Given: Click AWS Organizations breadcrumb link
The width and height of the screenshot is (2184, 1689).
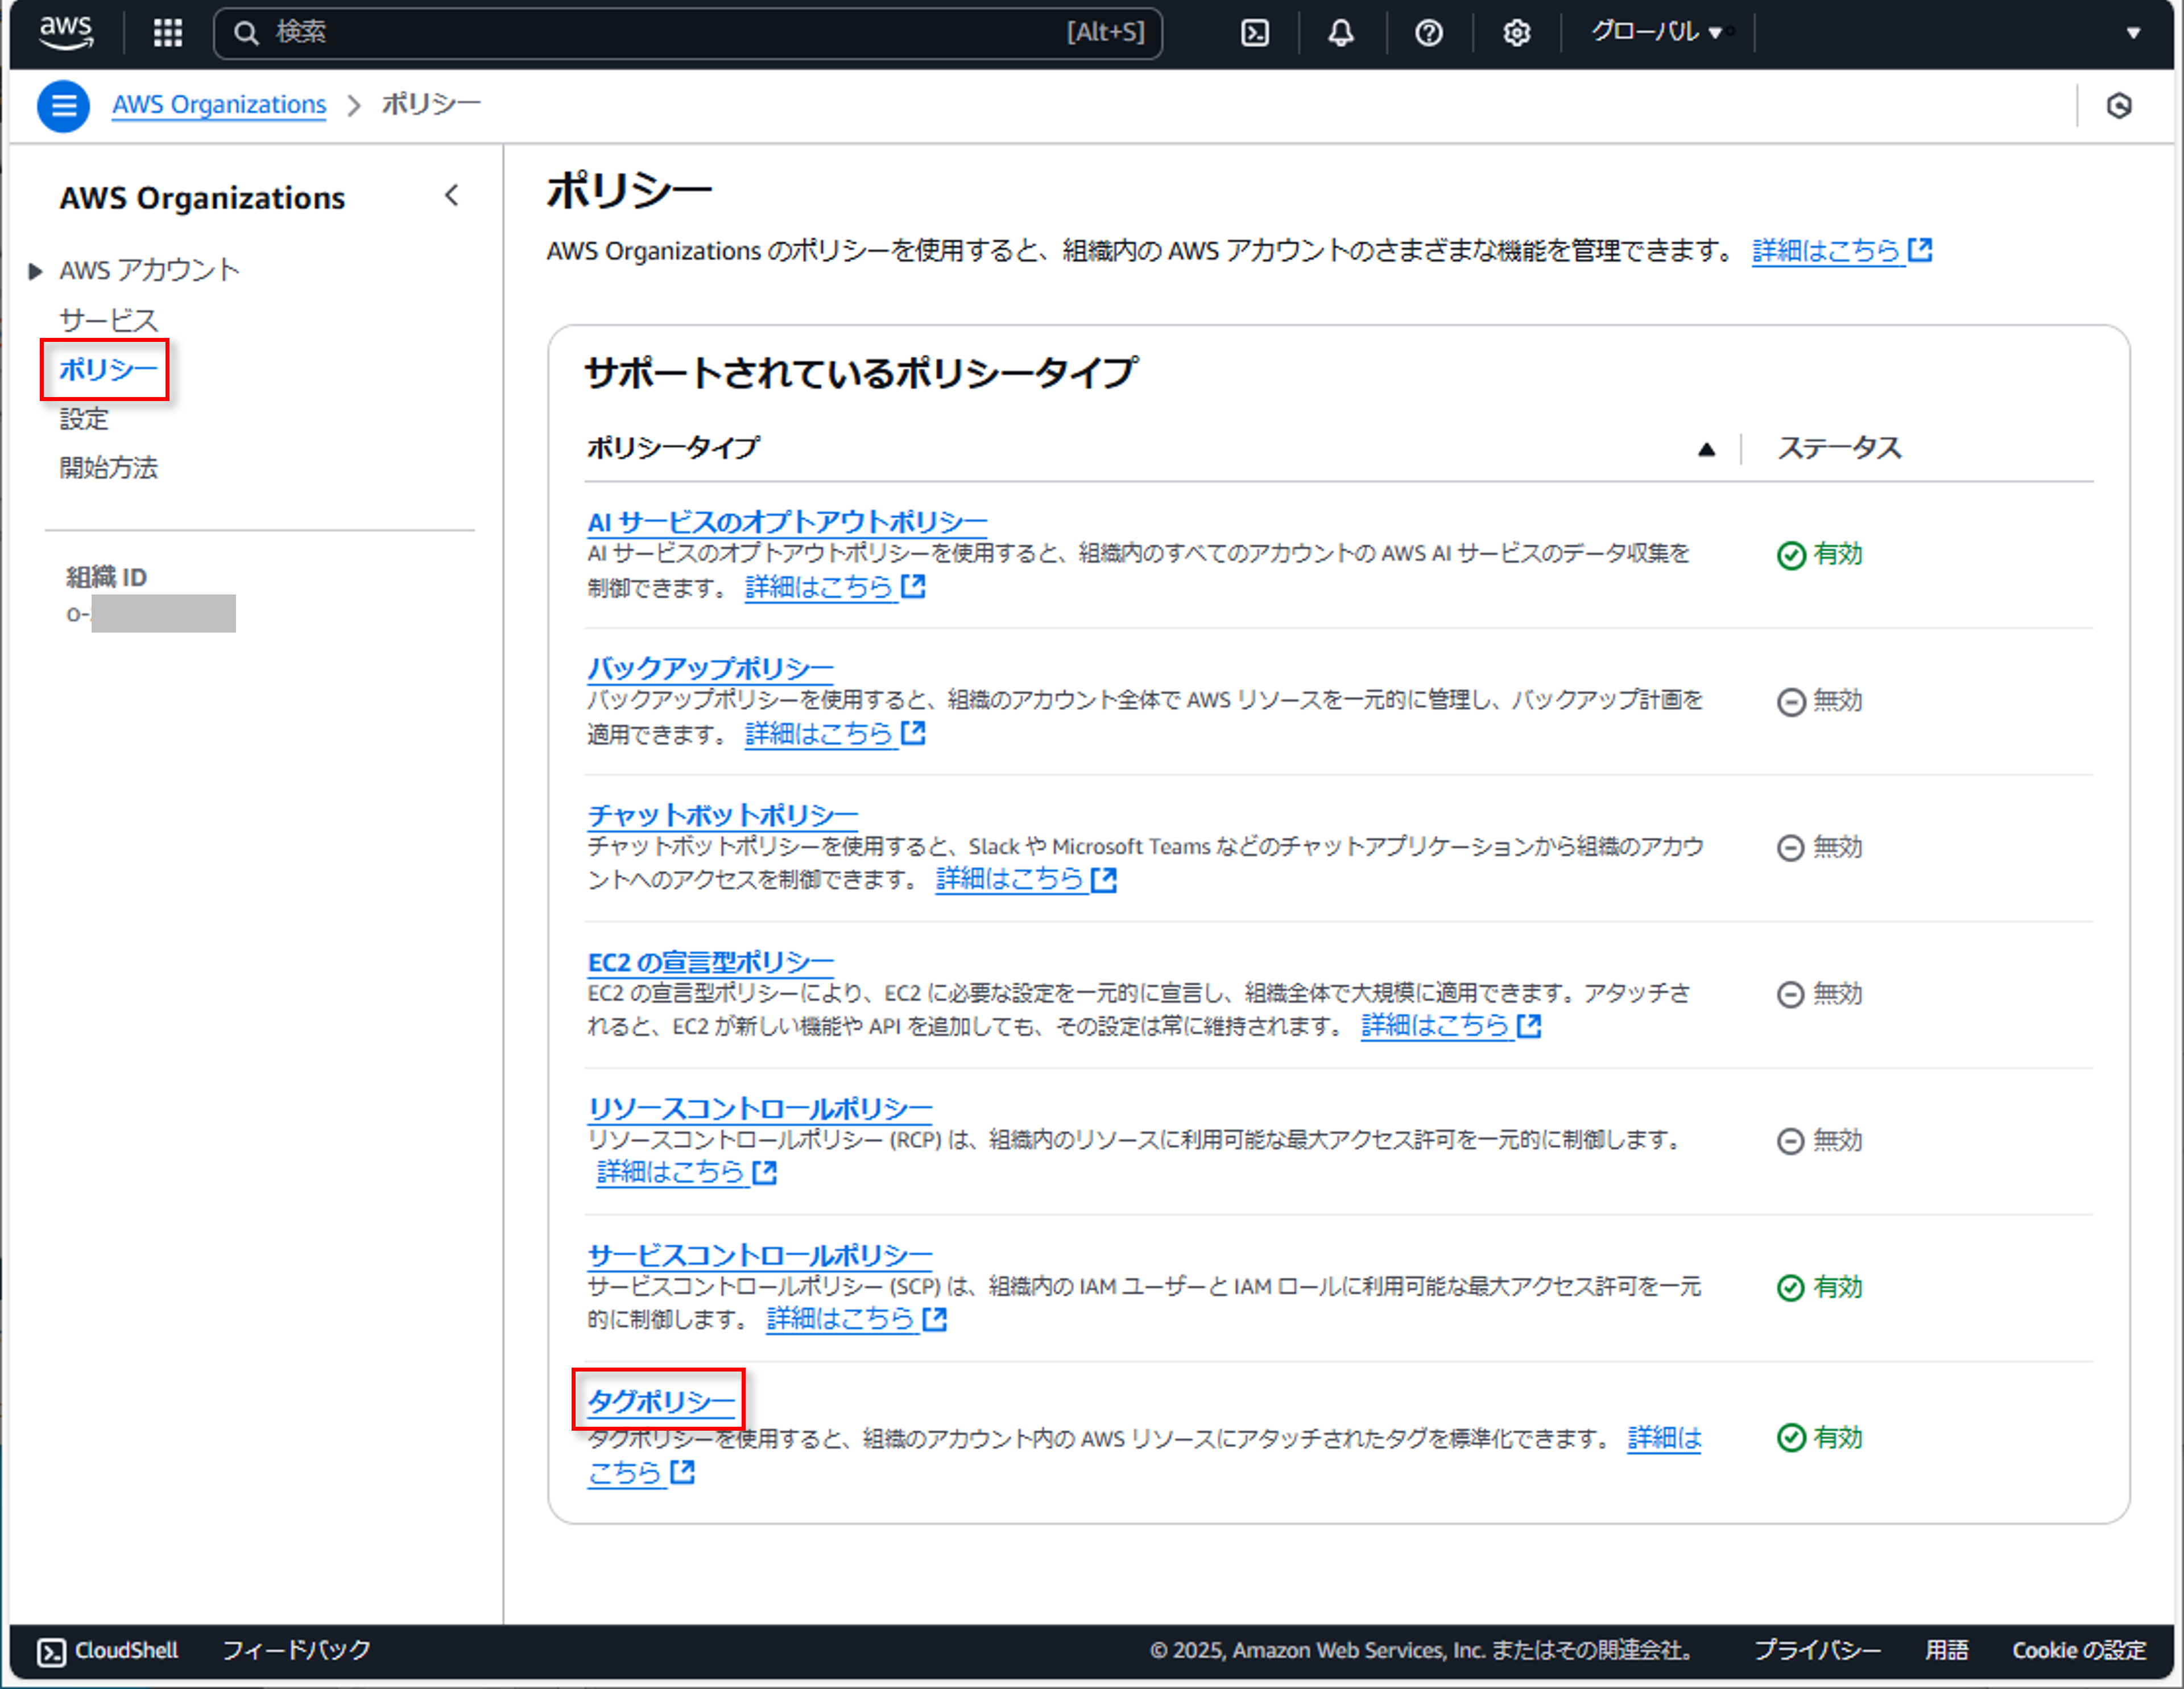Looking at the screenshot, I should (218, 104).
